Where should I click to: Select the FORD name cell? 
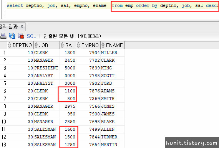point(113,83)
